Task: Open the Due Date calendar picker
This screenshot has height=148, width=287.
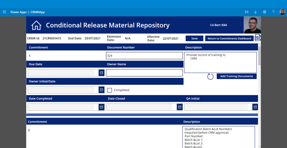Action: point(101,73)
